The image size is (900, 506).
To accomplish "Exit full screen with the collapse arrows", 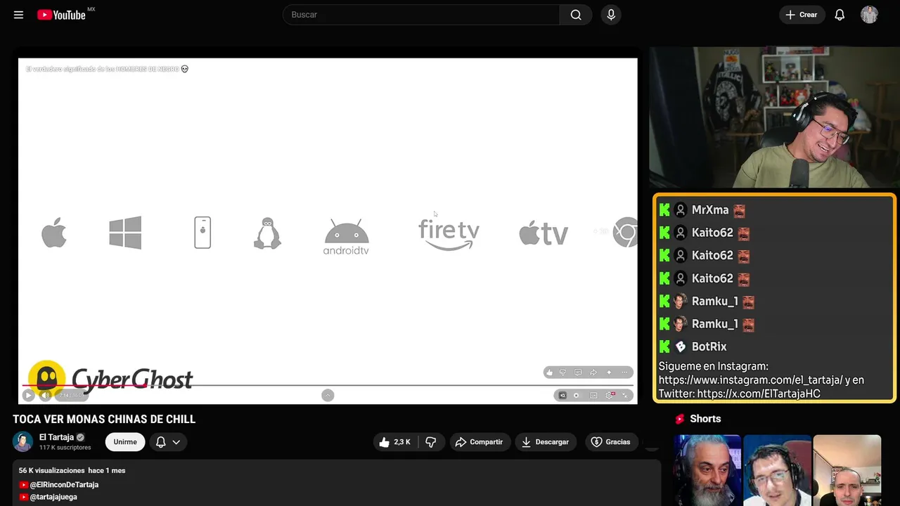I will [x=624, y=396].
